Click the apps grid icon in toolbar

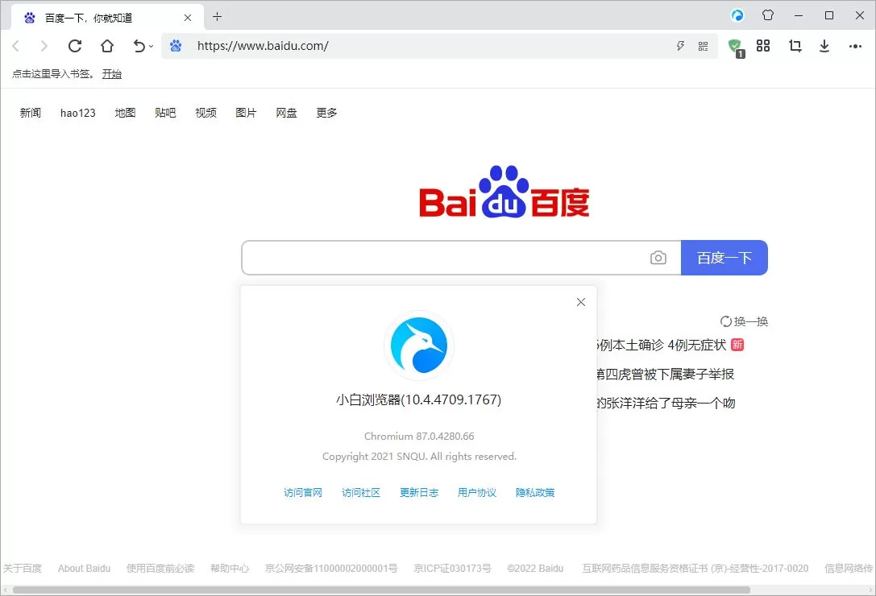[763, 46]
